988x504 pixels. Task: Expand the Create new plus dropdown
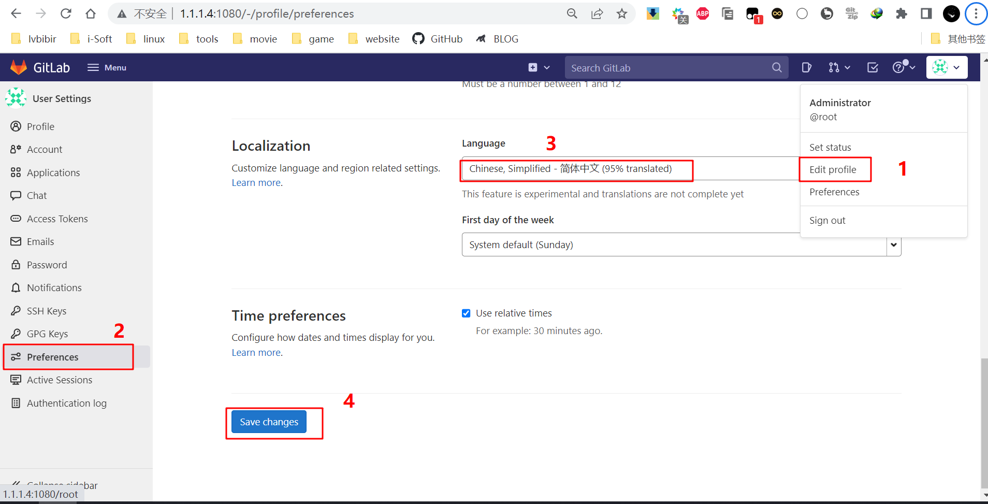click(x=539, y=67)
